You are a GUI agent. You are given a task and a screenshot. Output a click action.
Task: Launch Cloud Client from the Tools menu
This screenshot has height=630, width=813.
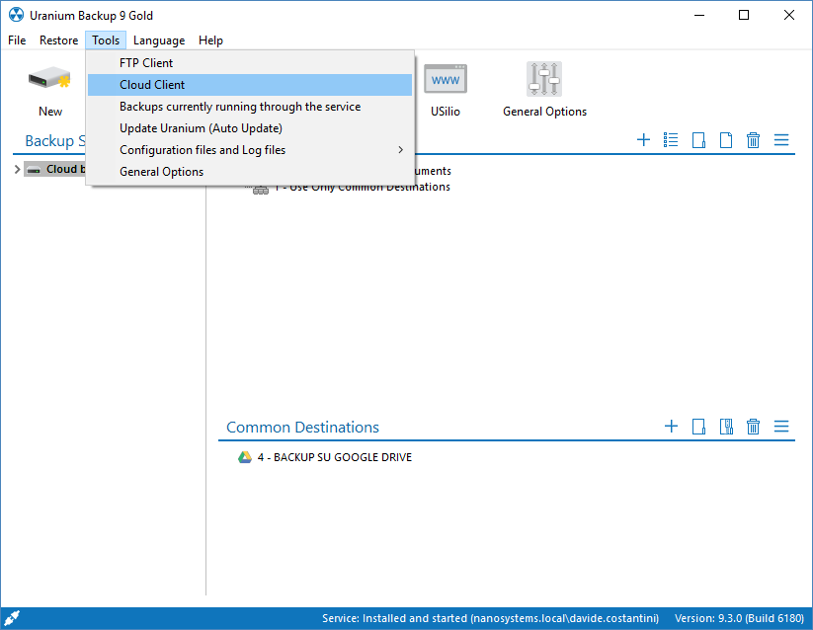point(250,85)
